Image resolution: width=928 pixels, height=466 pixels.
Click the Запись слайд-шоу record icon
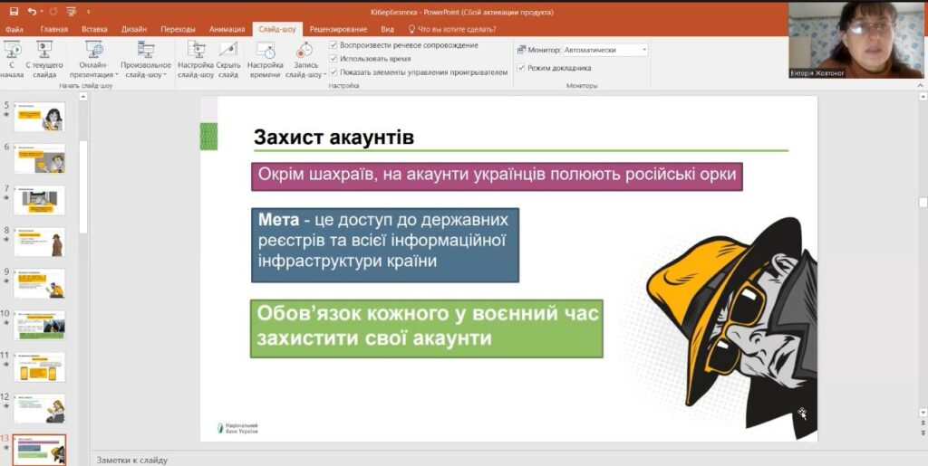pos(305,51)
